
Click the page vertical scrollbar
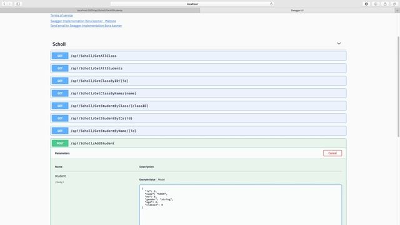(398, 87)
